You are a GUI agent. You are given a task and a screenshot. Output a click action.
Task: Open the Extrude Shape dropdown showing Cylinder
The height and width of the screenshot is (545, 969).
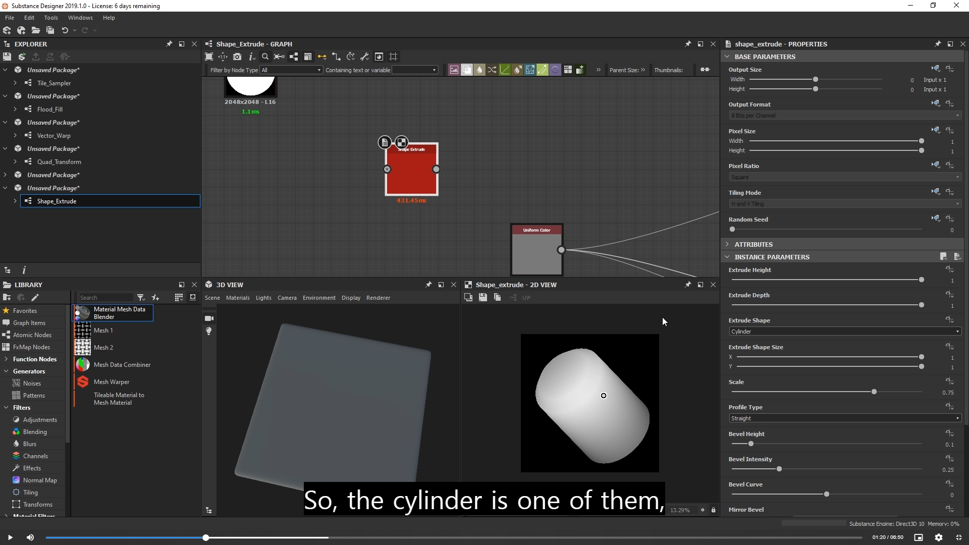click(x=844, y=332)
